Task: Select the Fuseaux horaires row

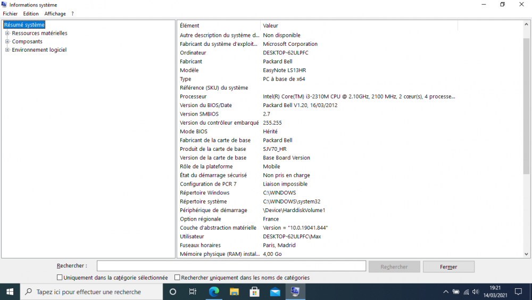Action: coord(317,245)
